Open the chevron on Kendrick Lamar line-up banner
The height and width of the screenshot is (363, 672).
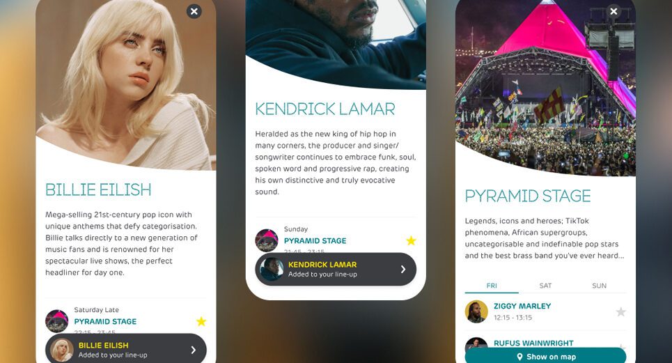[403, 269]
